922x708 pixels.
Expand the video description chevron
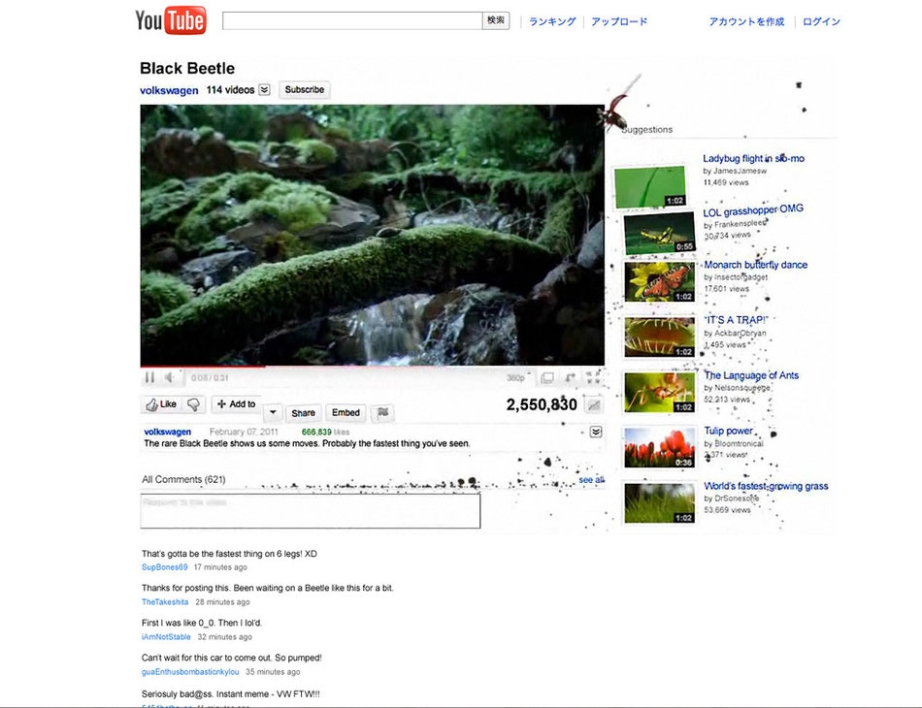tap(596, 433)
